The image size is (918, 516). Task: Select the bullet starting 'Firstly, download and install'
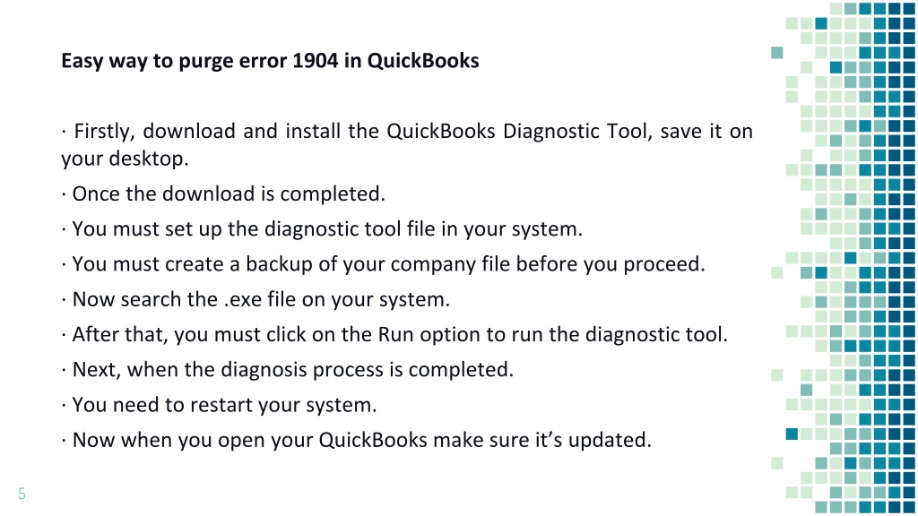[x=407, y=144]
